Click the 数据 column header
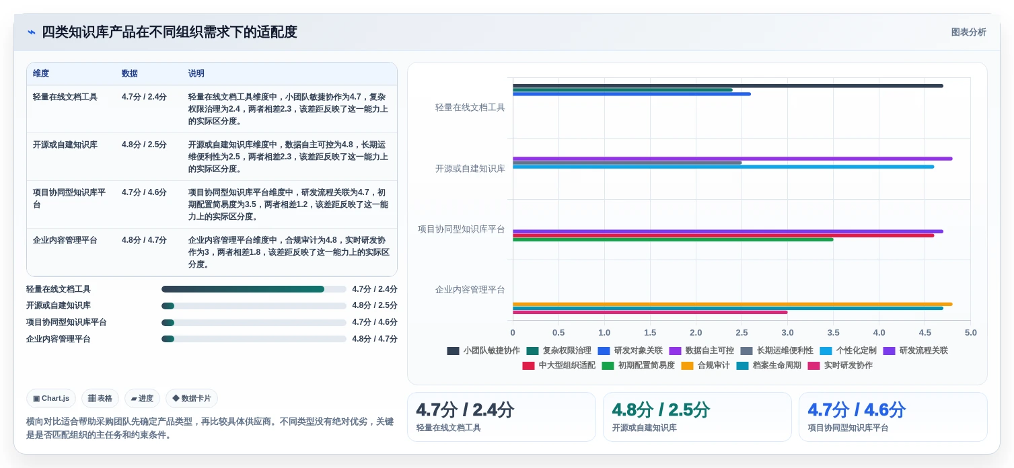This screenshot has height=468, width=1014. click(x=129, y=73)
